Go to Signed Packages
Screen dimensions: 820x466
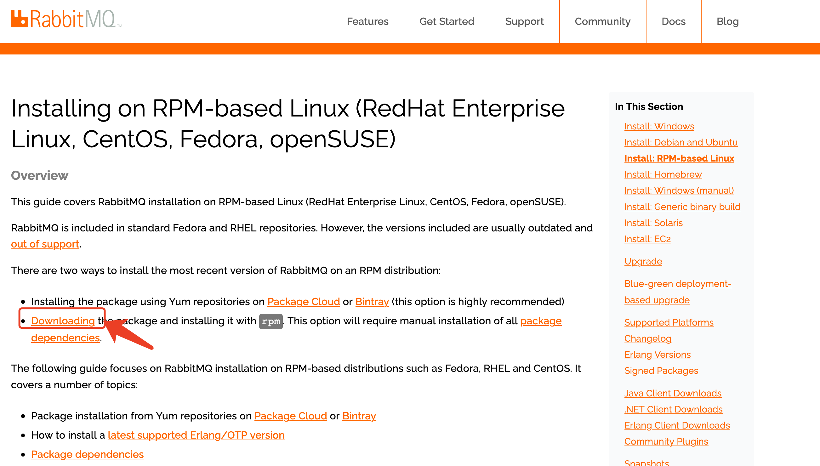pos(661,371)
